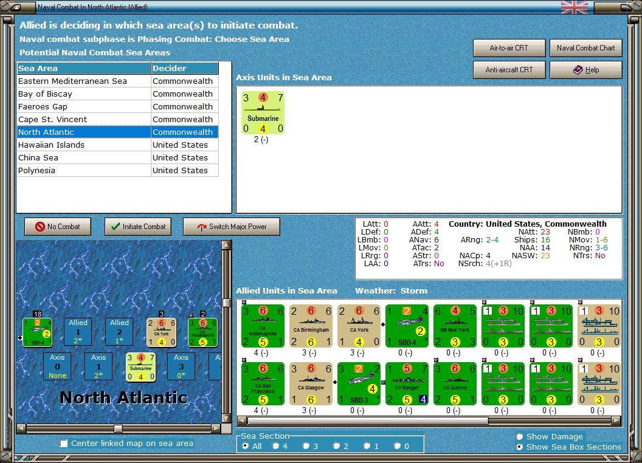The image size is (642, 463).
Task: Select the blue convoy counter in top row
Action: pyautogui.click(x=599, y=326)
